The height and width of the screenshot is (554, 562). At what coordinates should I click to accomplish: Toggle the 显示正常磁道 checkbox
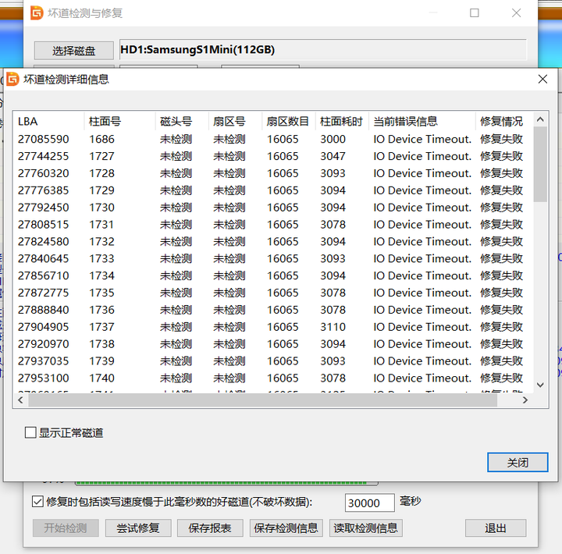pos(30,432)
